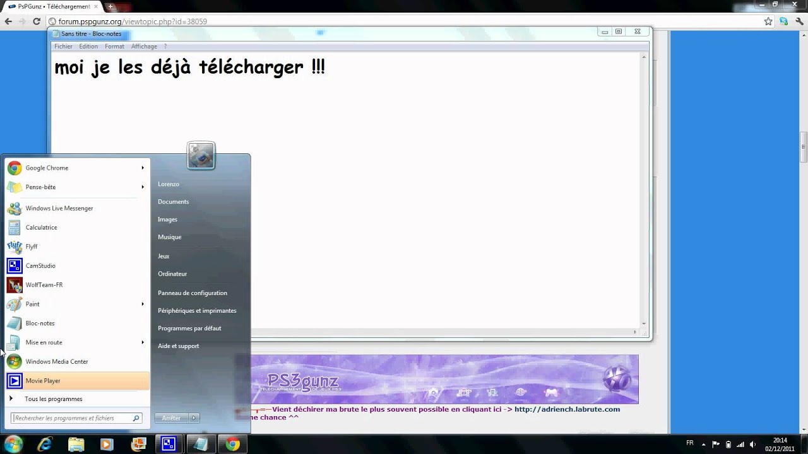The image size is (808, 454).
Task: Open shutdown options arrow next to Arrêter
Action: (x=194, y=418)
